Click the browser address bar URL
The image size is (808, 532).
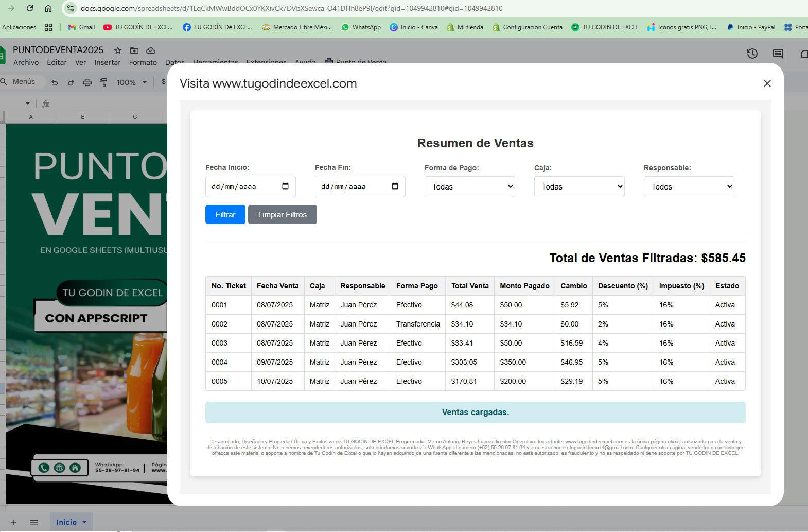tap(292, 8)
